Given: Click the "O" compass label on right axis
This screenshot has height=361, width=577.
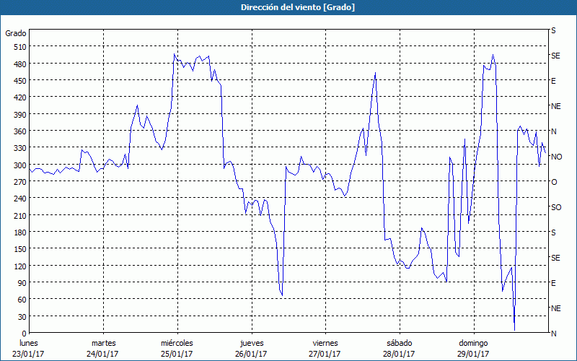Looking at the screenshot, I should 554,182.
